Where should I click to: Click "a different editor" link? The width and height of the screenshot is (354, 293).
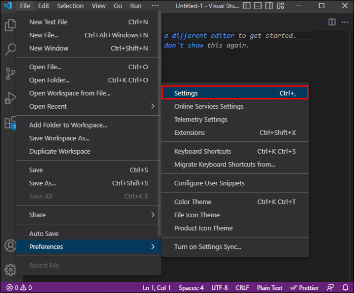click(199, 36)
